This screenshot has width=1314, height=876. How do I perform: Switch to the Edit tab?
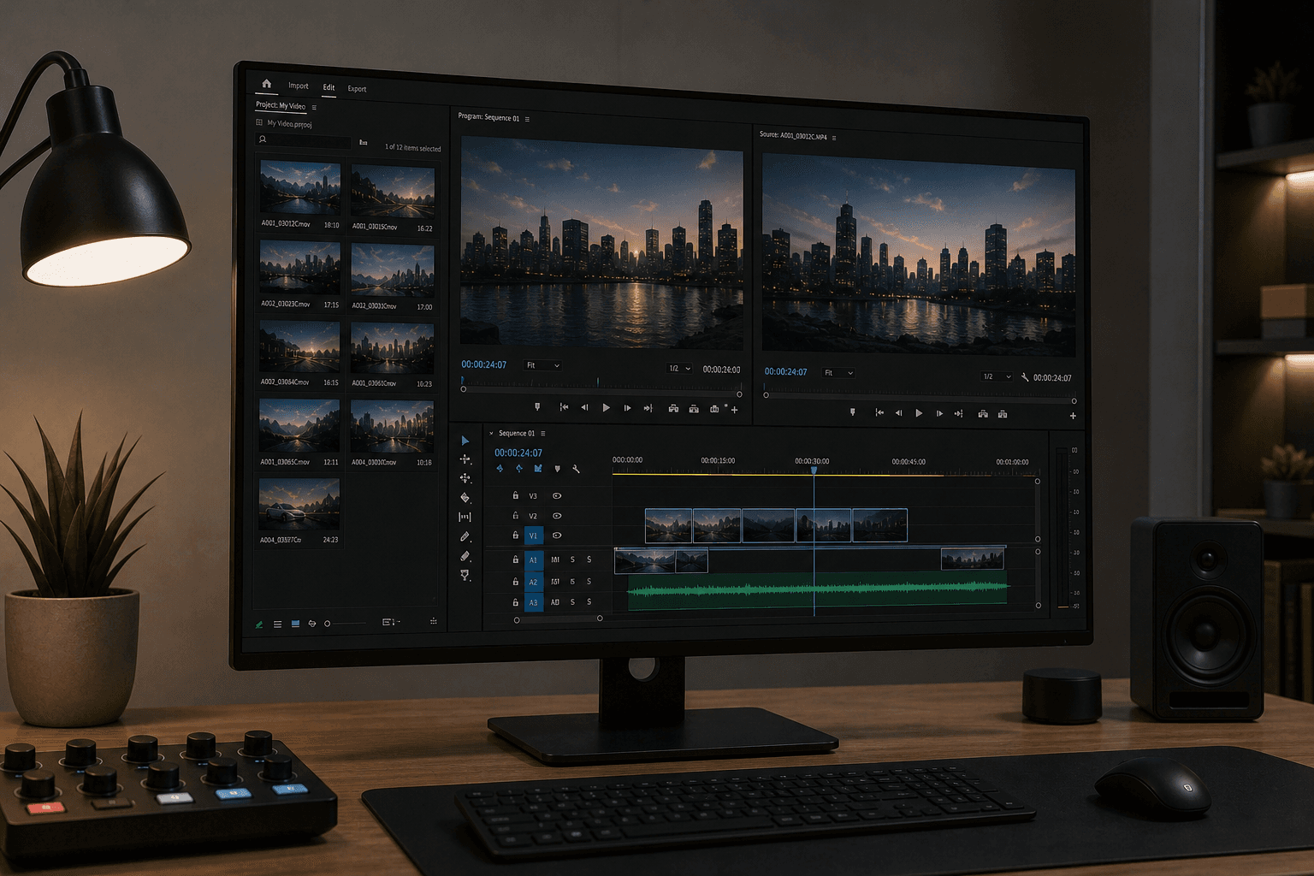click(328, 87)
